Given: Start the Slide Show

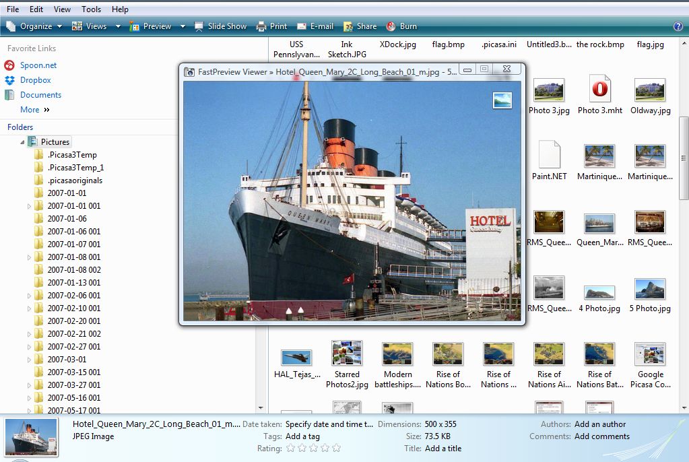Looking at the screenshot, I should pos(221,26).
